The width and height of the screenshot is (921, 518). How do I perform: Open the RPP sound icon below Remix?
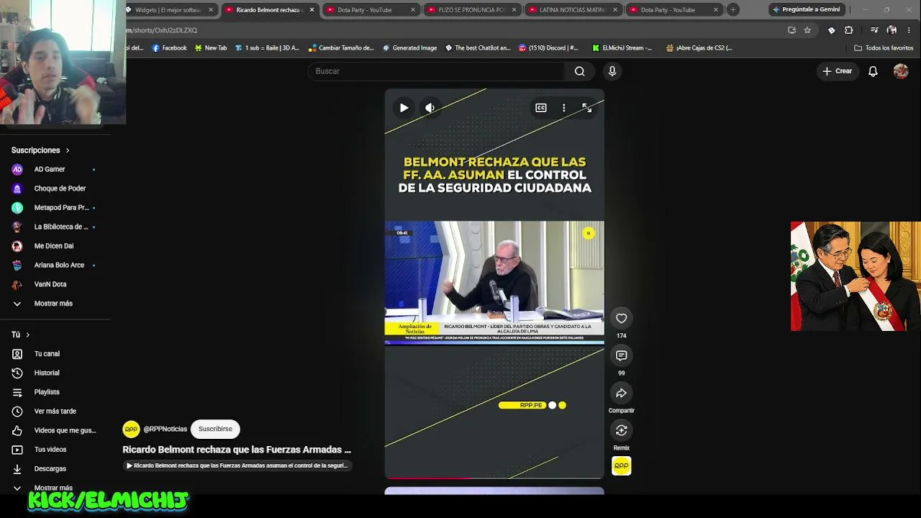(x=622, y=466)
